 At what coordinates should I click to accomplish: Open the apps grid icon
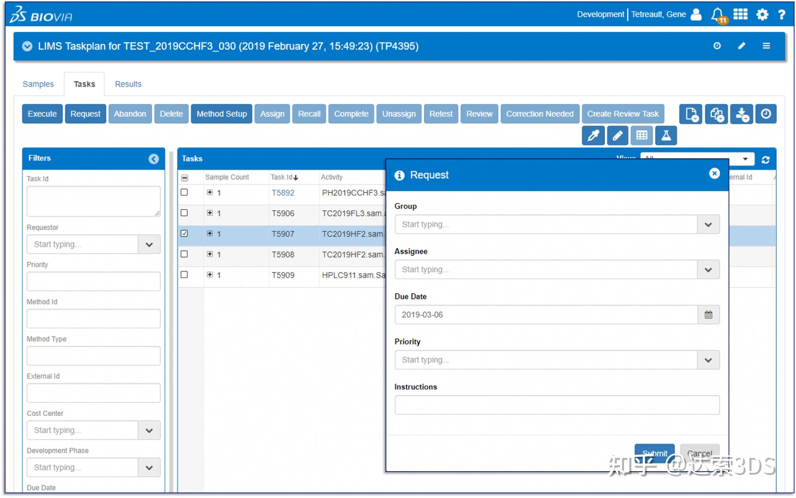740,14
